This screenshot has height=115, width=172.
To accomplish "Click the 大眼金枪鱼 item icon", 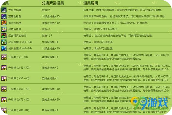I will point(4,10).
